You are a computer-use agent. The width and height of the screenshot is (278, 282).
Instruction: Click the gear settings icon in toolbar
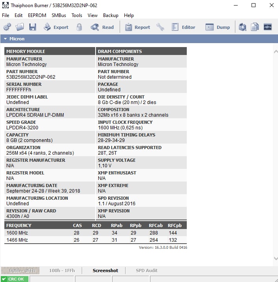click(x=7, y=27)
